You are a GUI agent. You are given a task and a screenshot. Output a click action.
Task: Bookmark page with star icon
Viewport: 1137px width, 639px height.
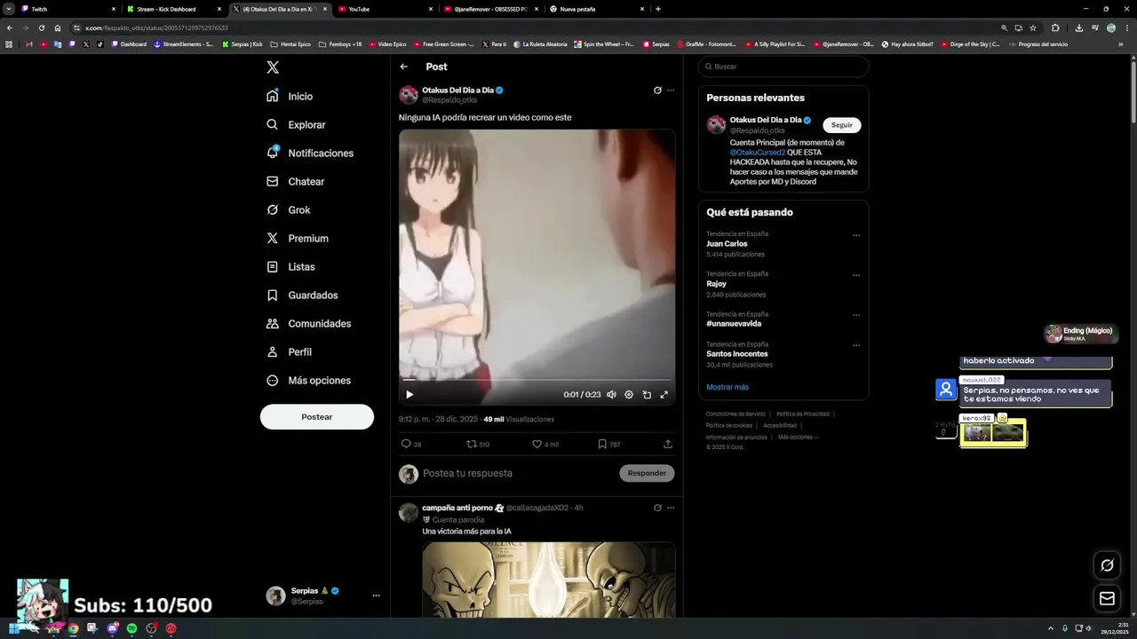tap(1033, 28)
